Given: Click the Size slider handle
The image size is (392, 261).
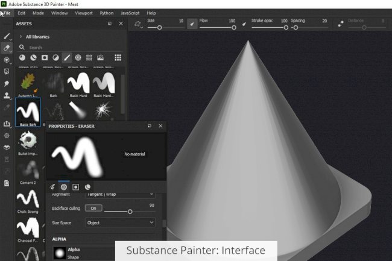Looking at the screenshot, I should pos(159,28).
